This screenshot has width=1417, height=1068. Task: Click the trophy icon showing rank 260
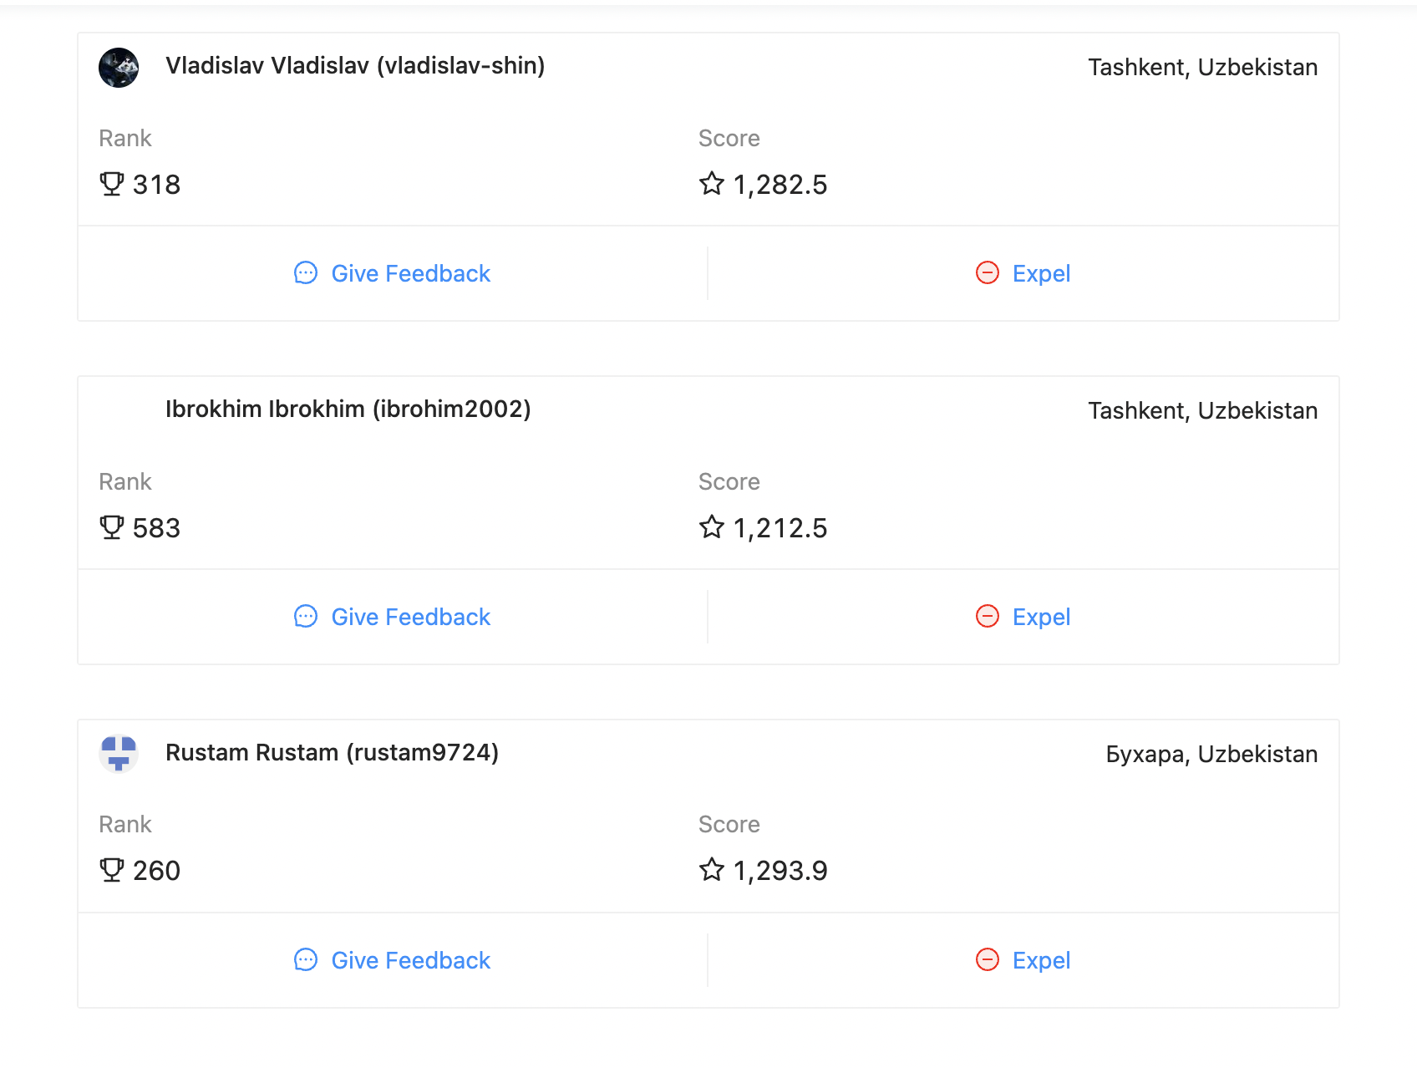[x=113, y=870]
